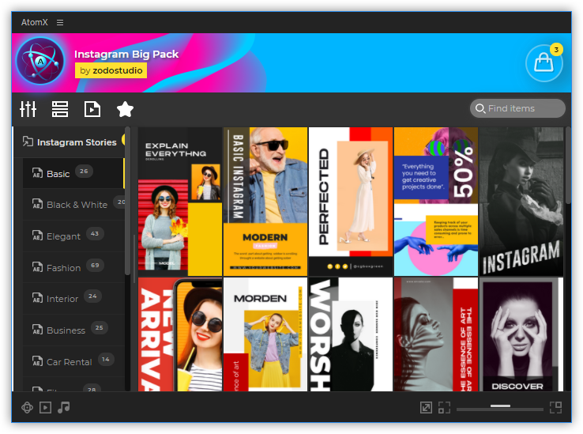Open the Interior category
Screen dimensions: 583x434
pyautogui.click(x=73, y=299)
